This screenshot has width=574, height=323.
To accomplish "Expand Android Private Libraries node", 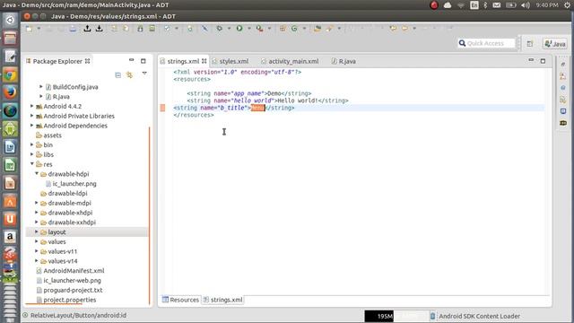I will point(32,116).
